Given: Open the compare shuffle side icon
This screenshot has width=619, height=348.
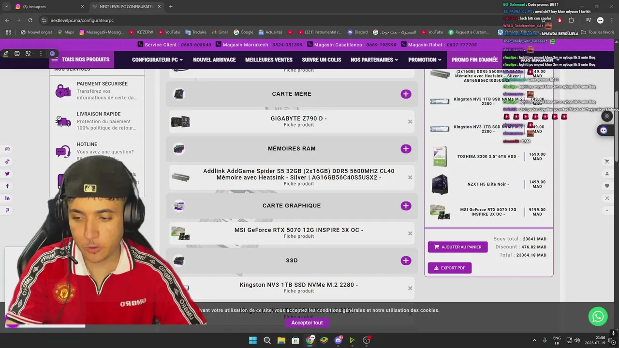Looking at the screenshot, I should point(607,198).
